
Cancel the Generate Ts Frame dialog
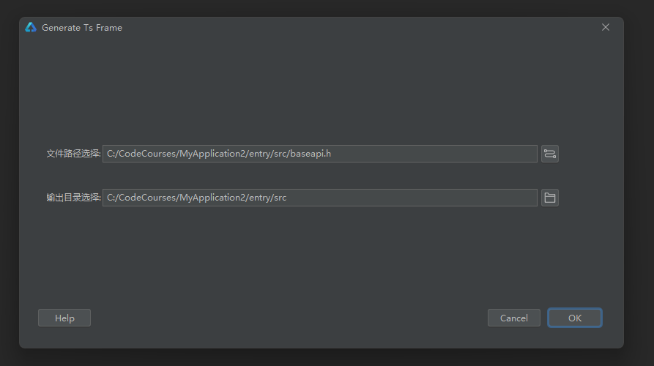[x=514, y=318]
